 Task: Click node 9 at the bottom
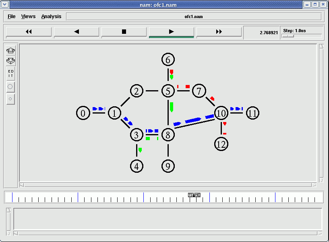[168, 166]
